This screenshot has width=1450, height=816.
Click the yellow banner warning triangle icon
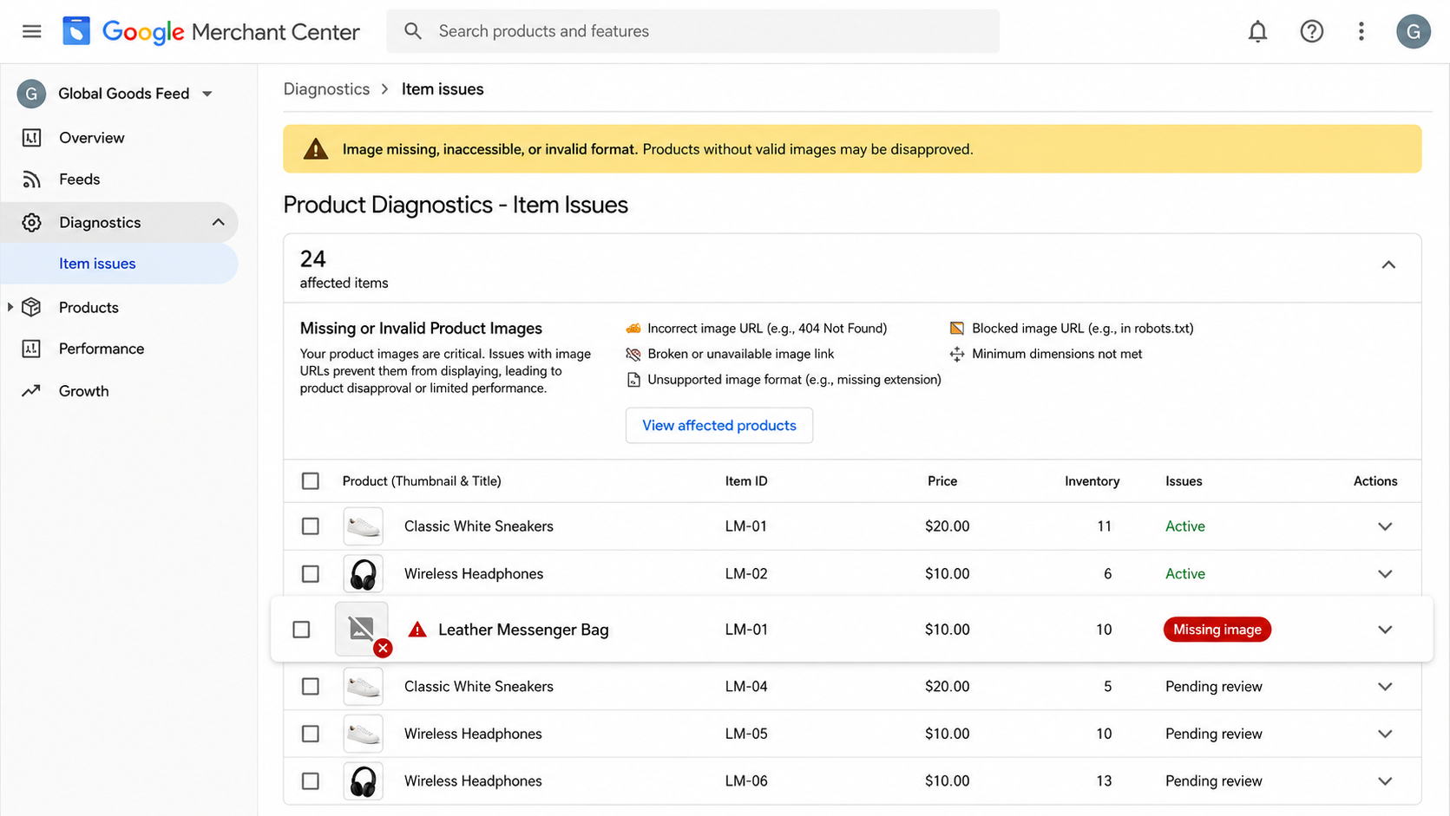coord(316,148)
